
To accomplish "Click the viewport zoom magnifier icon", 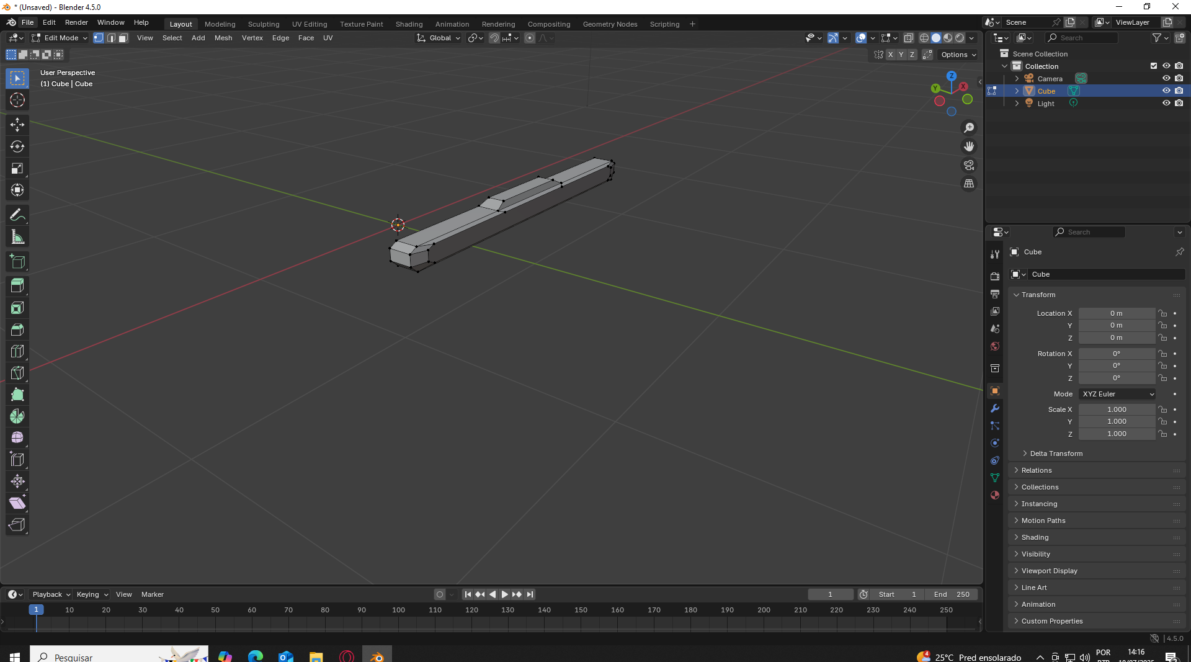I will (969, 128).
